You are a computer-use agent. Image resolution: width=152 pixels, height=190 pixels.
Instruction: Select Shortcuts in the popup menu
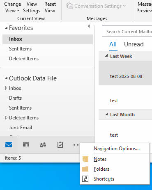click(x=115, y=179)
